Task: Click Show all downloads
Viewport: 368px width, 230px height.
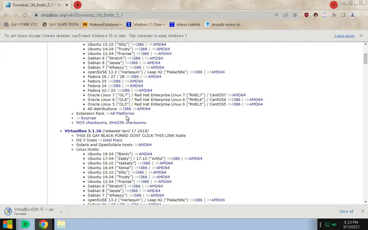Action: click(346, 211)
